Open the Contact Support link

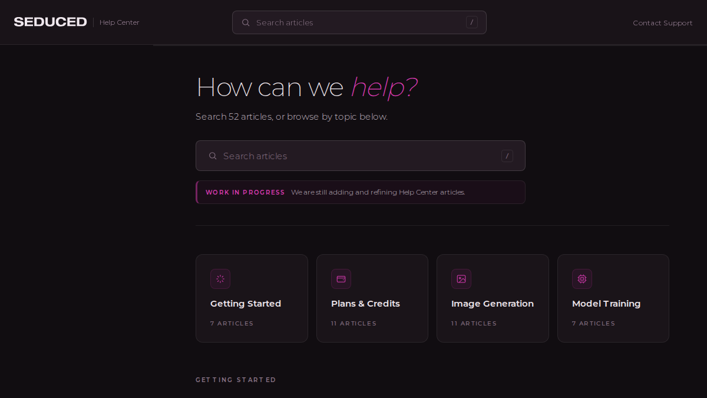(663, 23)
